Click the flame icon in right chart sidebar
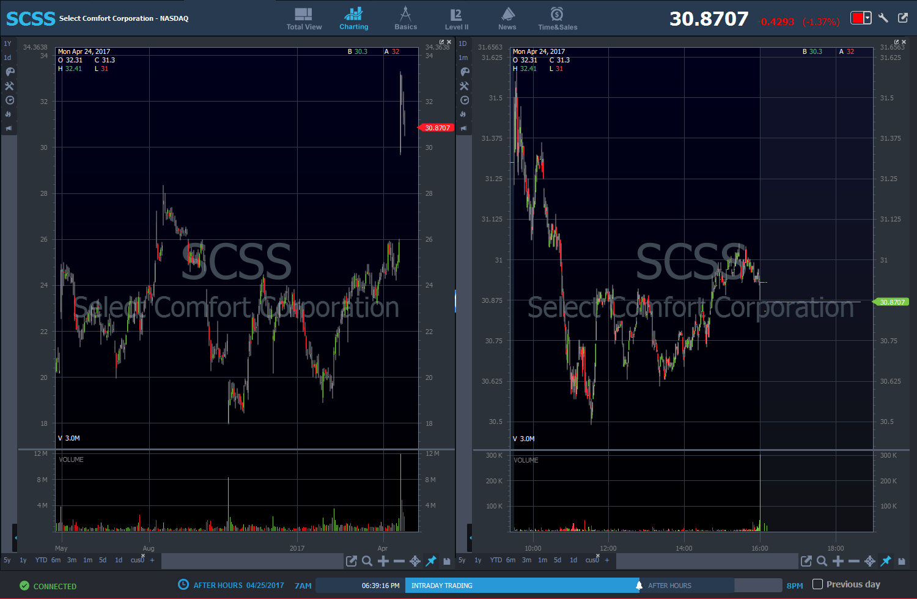 (463, 114)
